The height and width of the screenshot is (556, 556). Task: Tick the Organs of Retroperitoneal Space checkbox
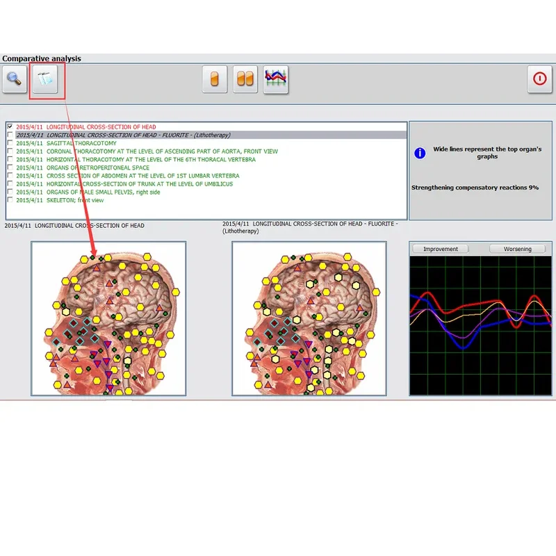point(10,167)
